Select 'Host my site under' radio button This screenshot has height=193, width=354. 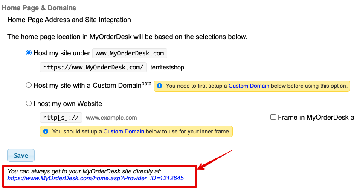tap(29, 53)
